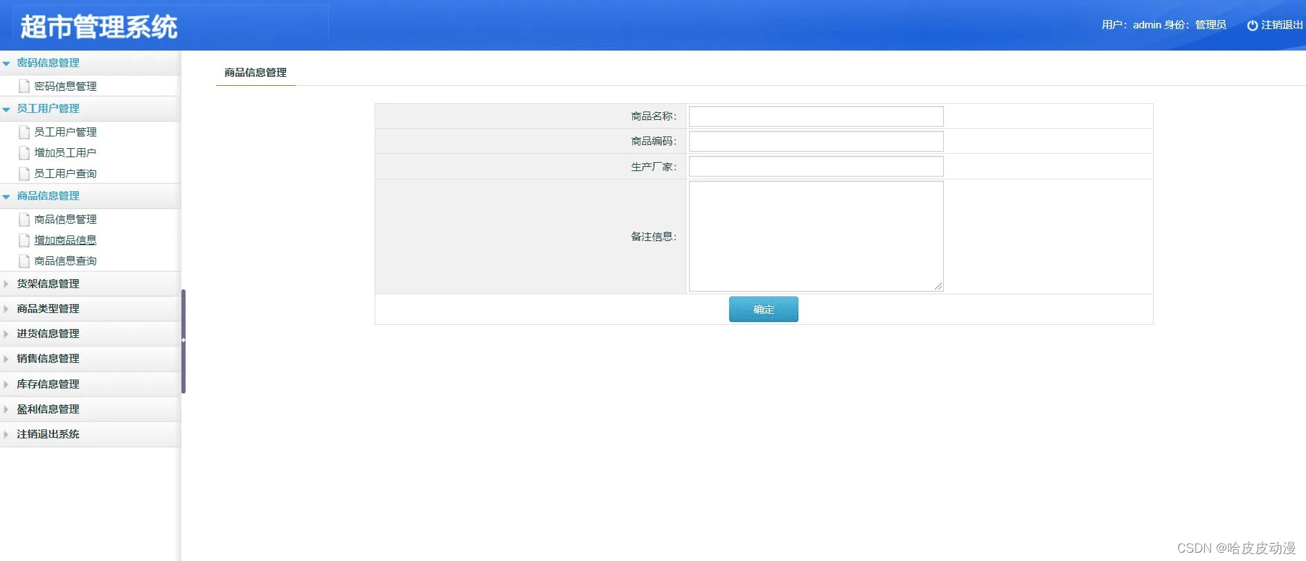The image size is (1306, 561).
Task: Click the page icon beside 商品信息查询
Action: [x=24, y=260]
